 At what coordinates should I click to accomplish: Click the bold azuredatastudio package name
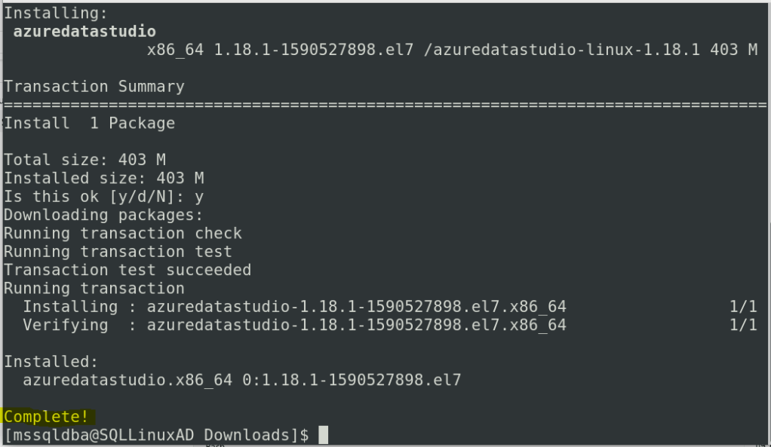[84, 32]
